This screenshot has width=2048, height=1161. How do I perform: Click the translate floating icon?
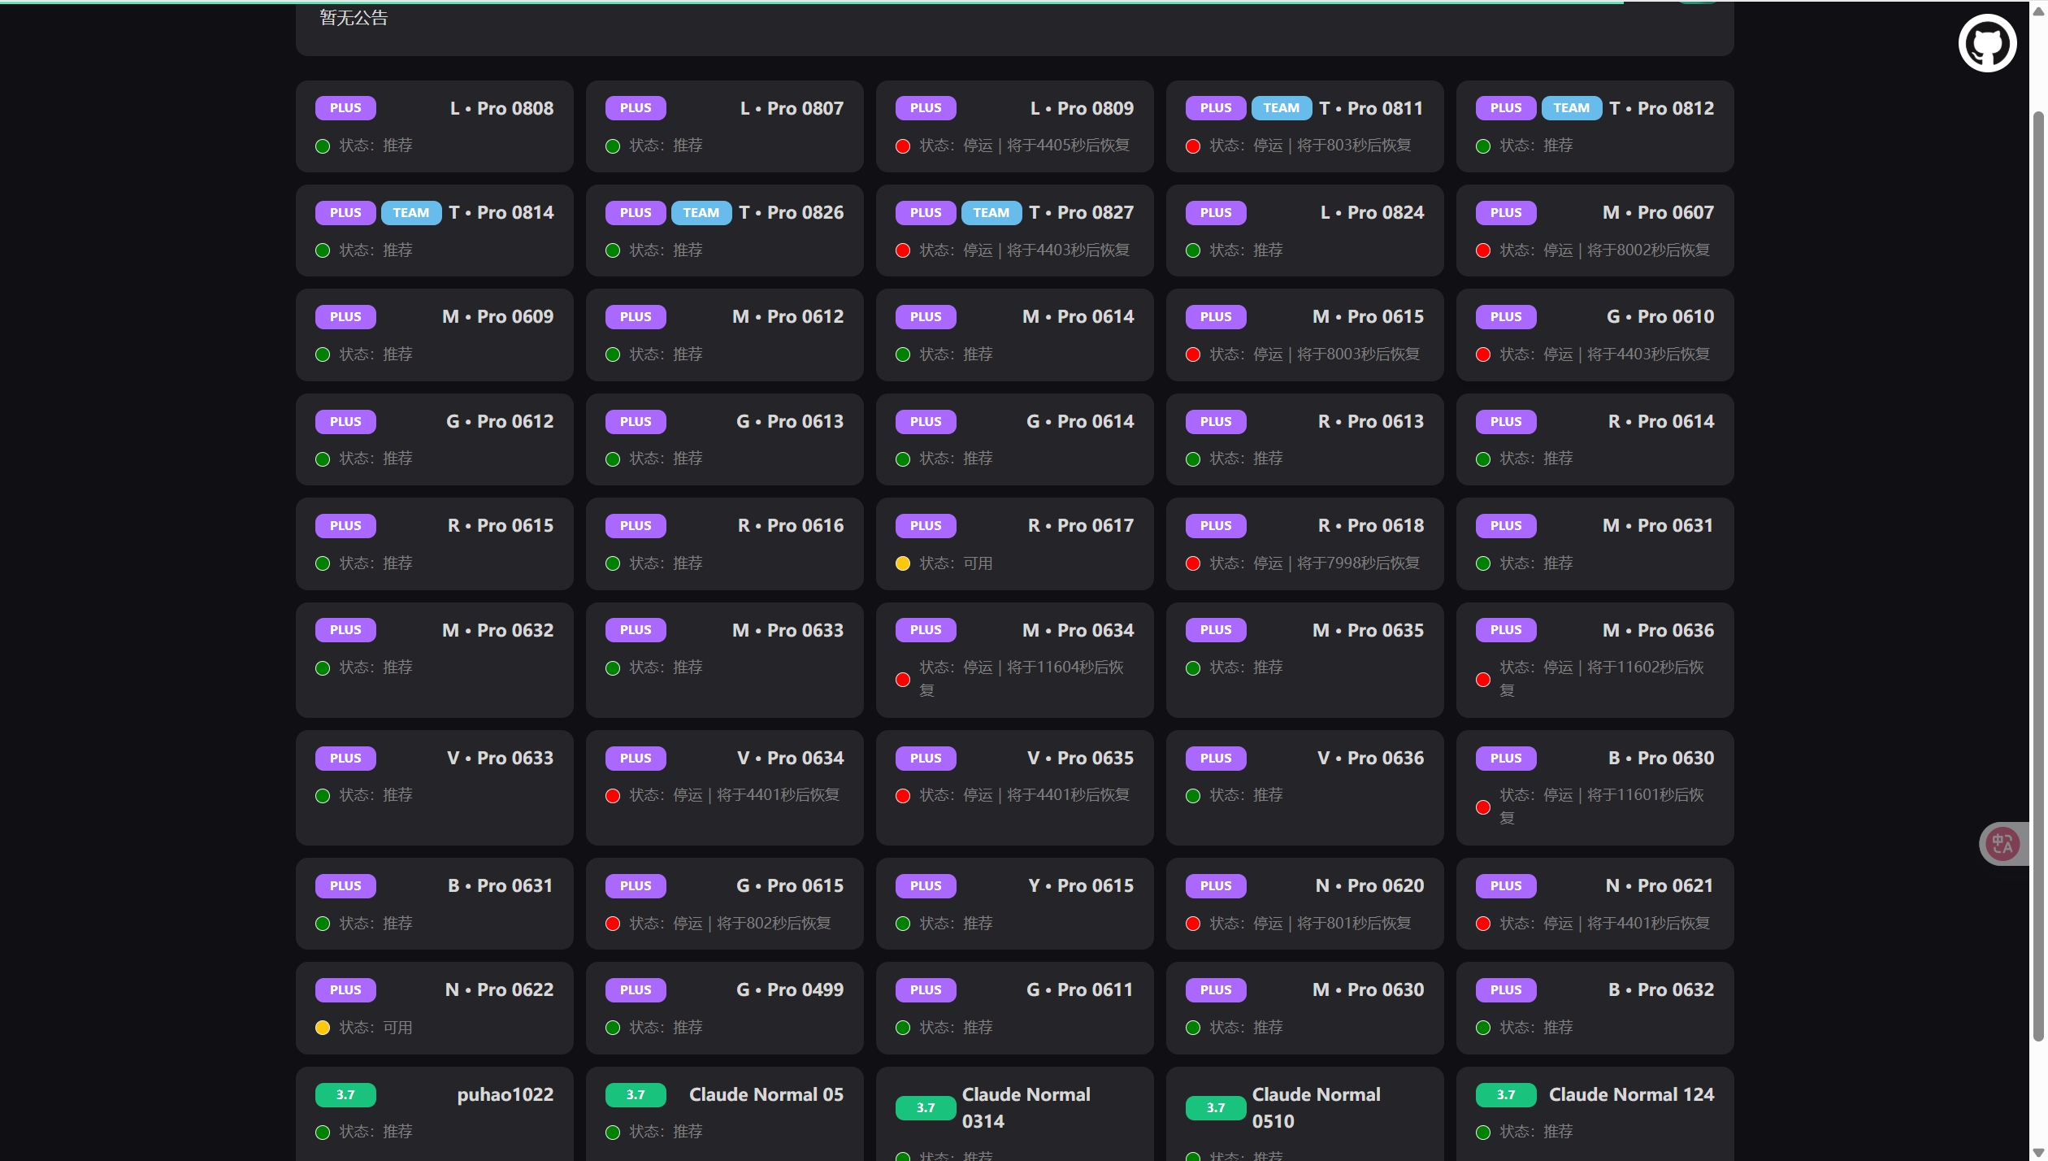(x=2002, y=843)
